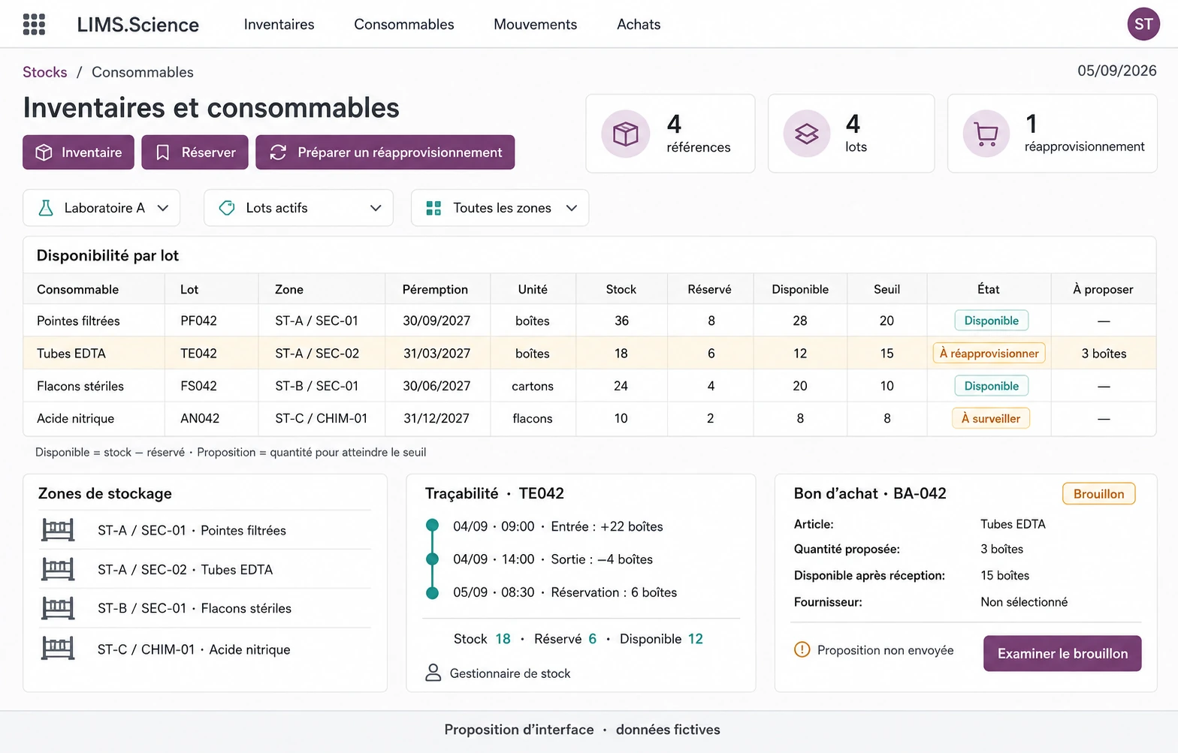
Task: Click the réapprovisionnement shopping cart icon
Action: tap(986, 134)
